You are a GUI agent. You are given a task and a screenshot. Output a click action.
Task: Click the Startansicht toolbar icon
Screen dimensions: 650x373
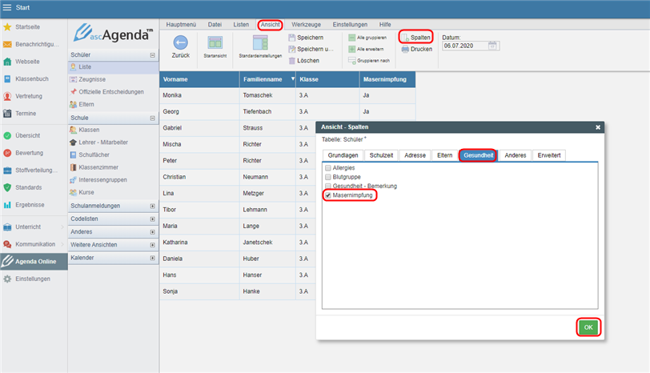[x=215, y=42]
